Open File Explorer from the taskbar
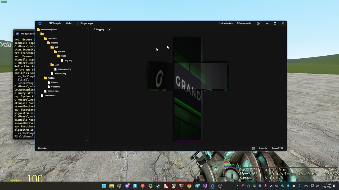This screenshot has height=190, width=339. [x=111, y=186]
